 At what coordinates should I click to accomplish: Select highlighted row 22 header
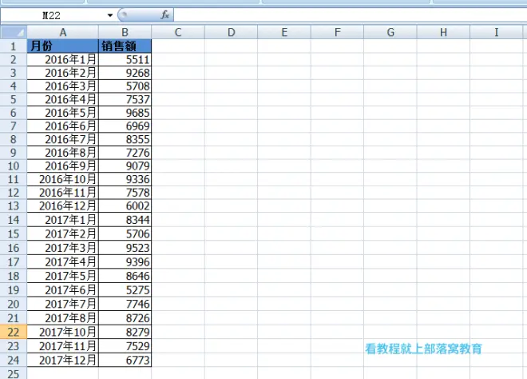[x=14, y=332]
